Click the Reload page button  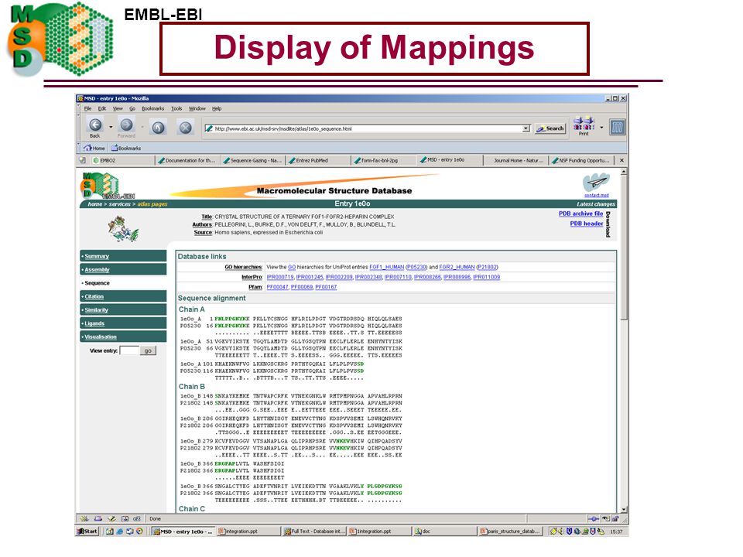(158, 128)
